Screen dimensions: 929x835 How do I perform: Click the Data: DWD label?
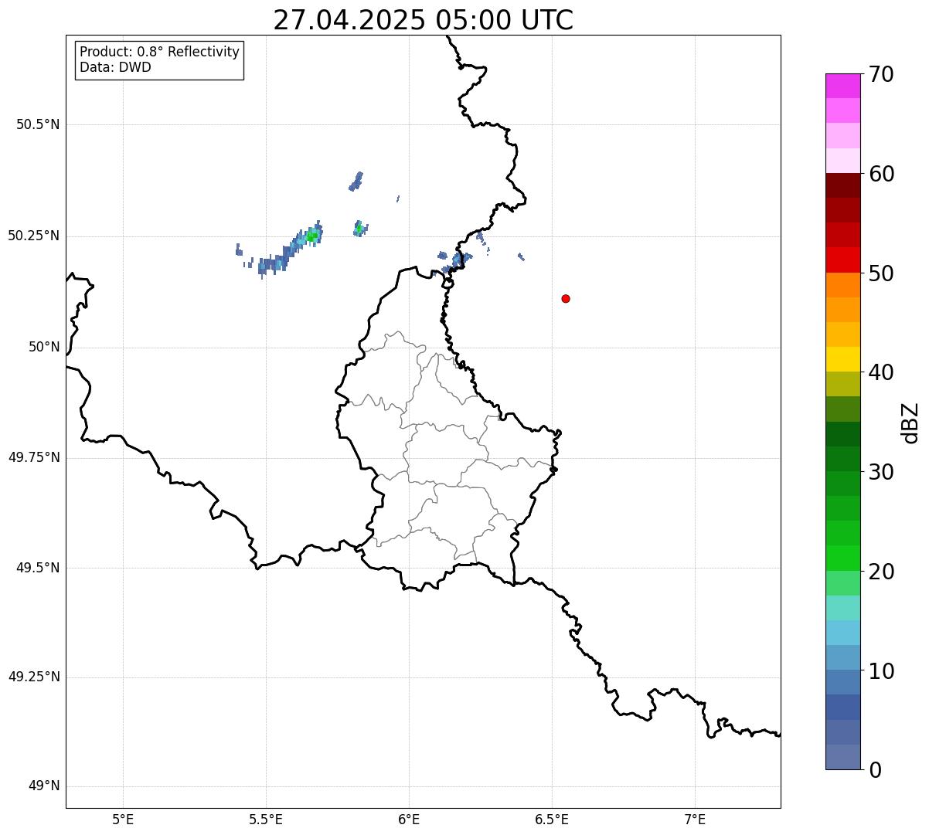coord(115,67)
